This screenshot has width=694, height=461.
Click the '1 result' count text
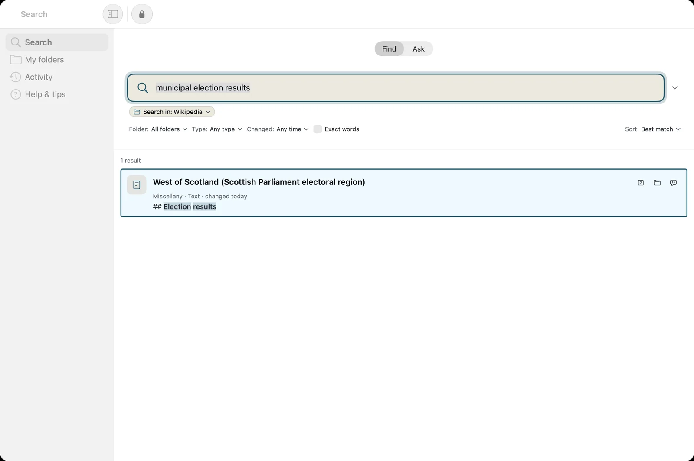click(131, 161)
